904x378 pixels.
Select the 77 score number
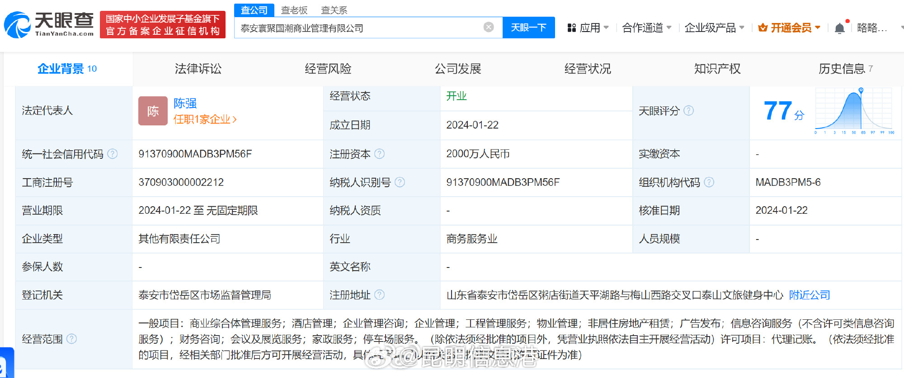point(778,111)
